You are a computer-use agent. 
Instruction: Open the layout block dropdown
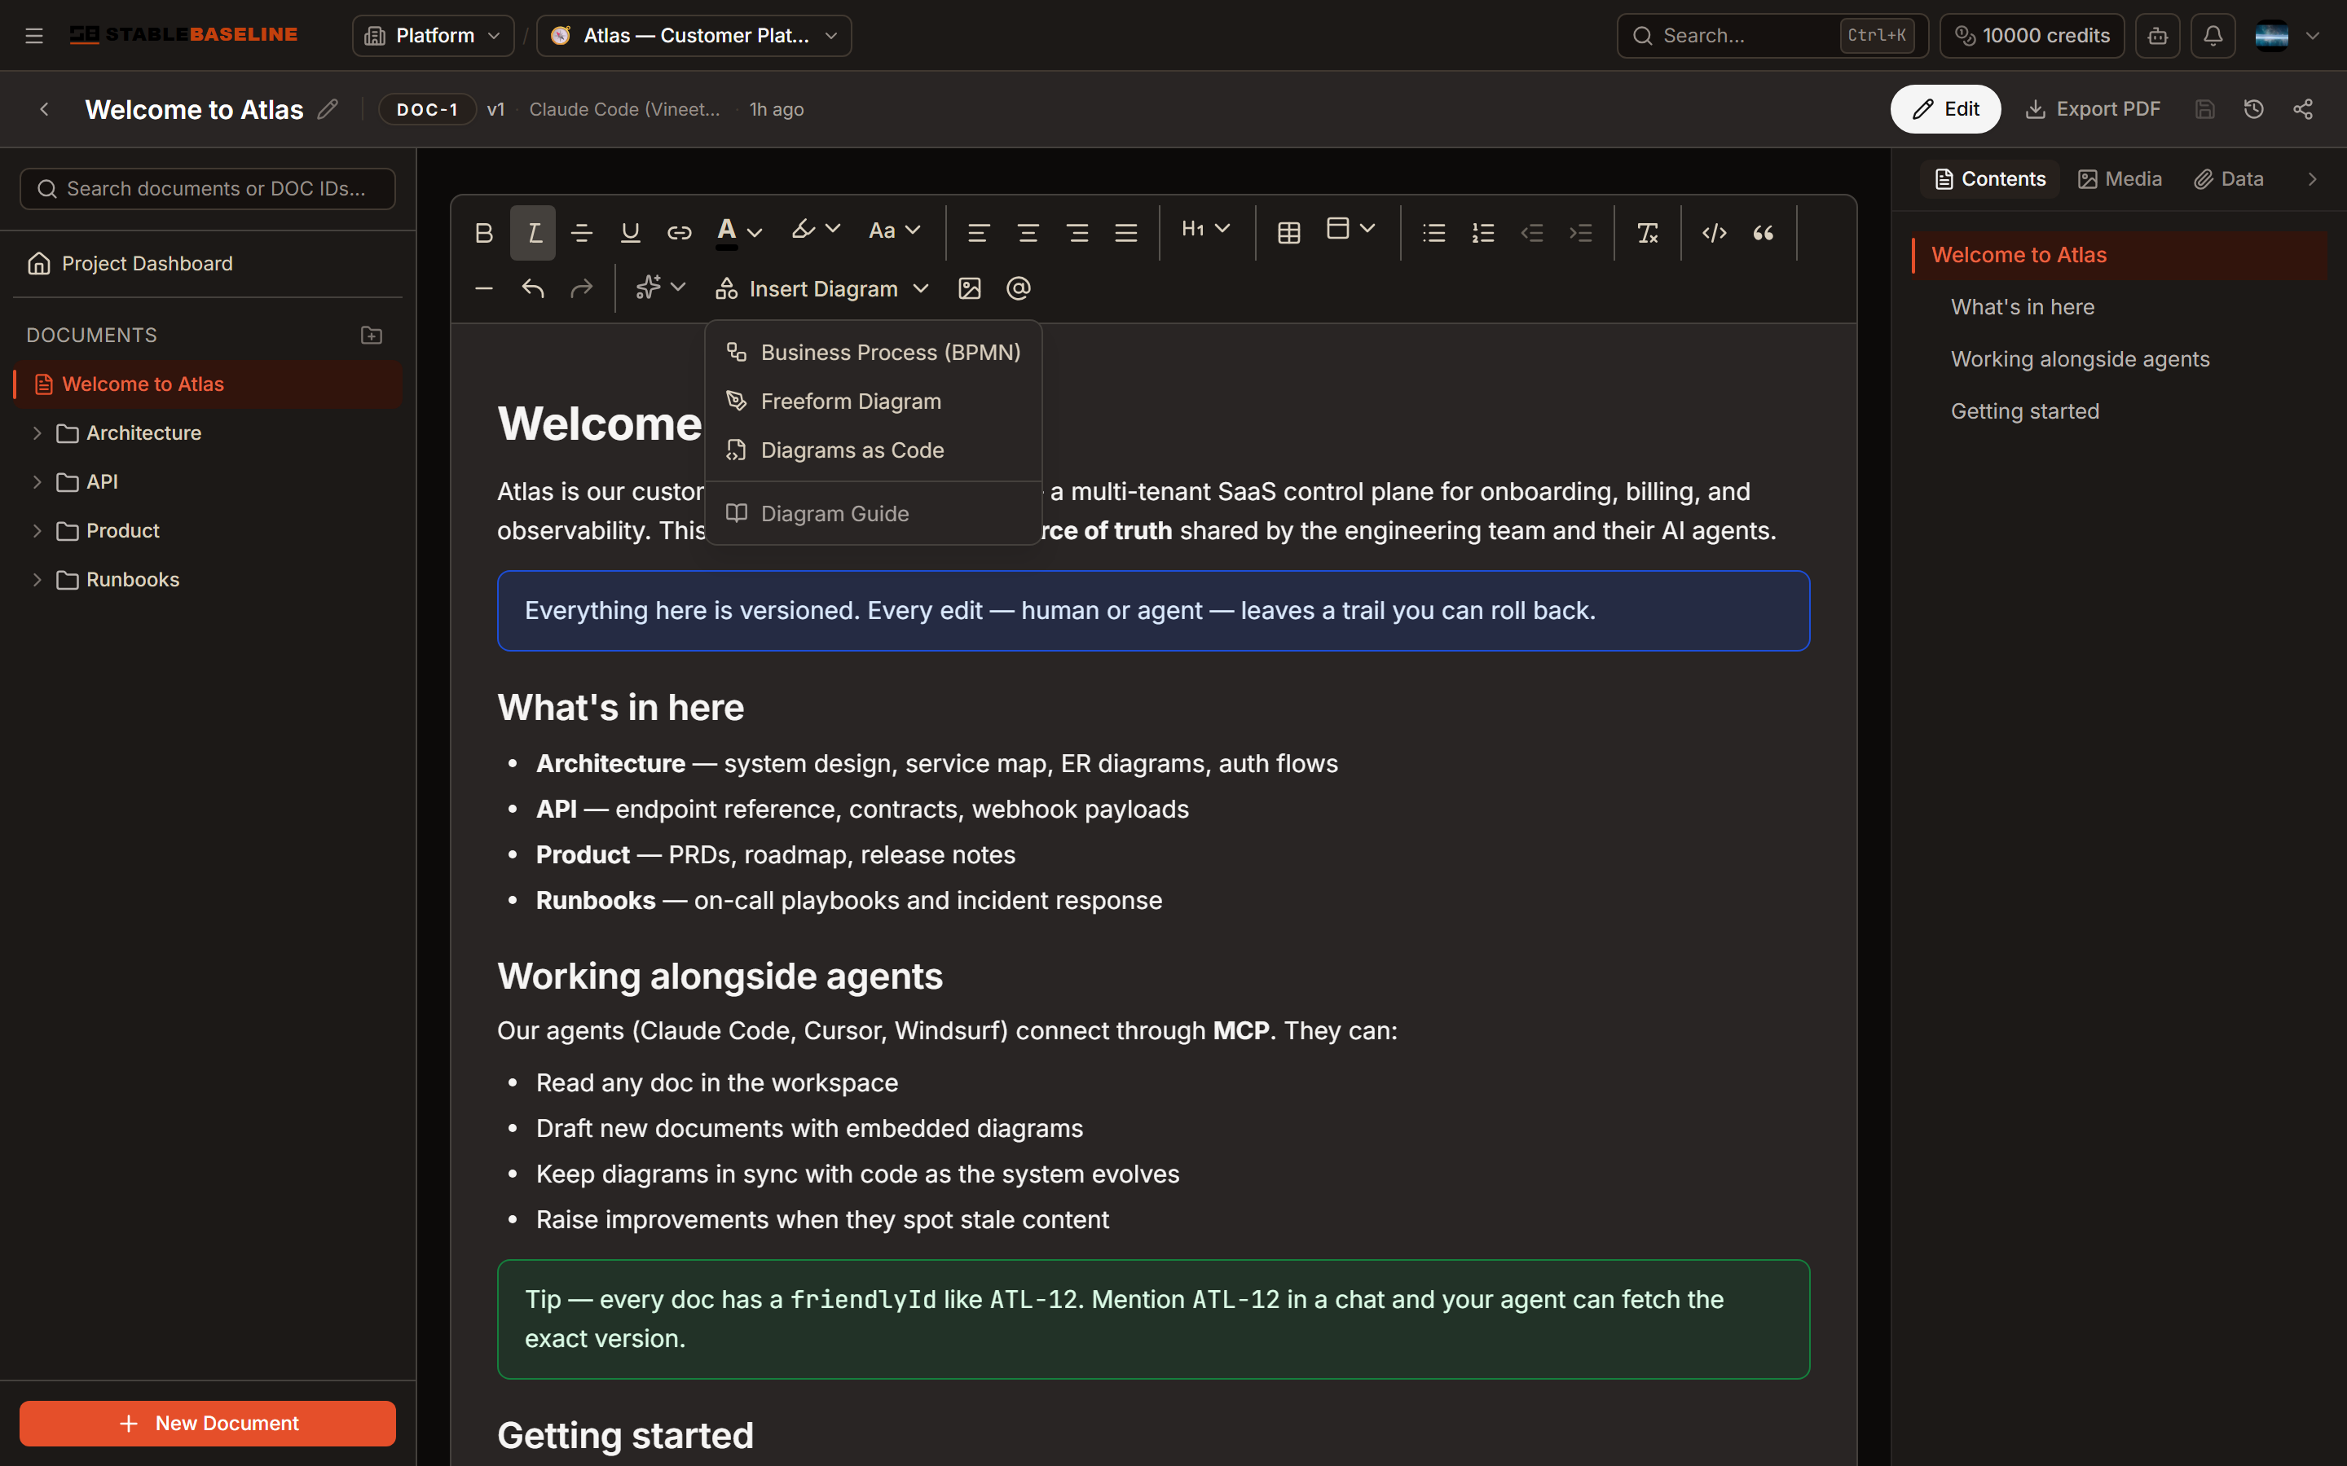(1351, 229)
